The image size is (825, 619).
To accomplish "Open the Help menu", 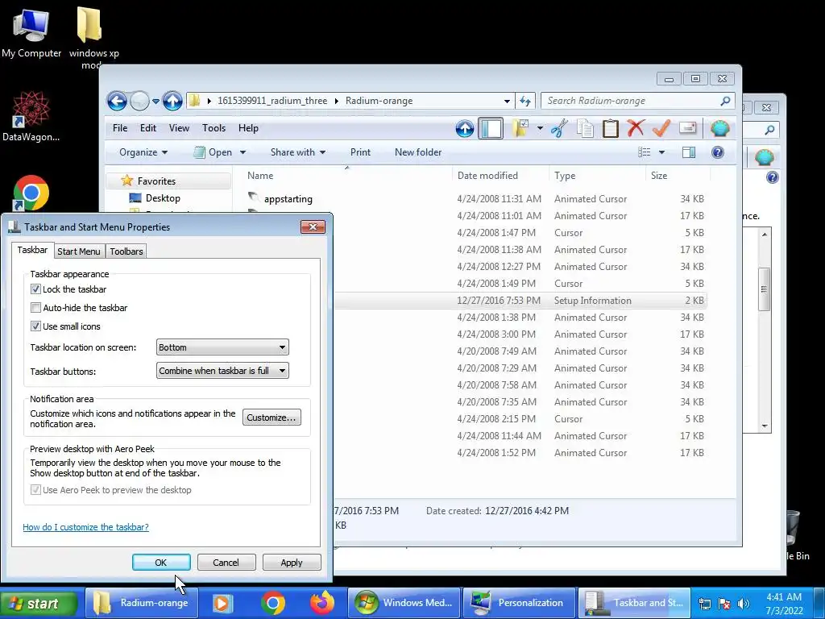I will point(248,128).
